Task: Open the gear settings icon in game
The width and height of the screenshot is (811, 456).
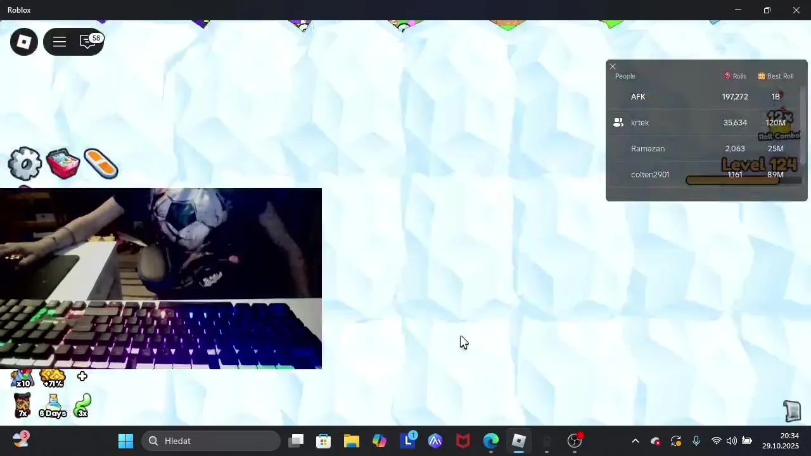Action: point(25,164)
